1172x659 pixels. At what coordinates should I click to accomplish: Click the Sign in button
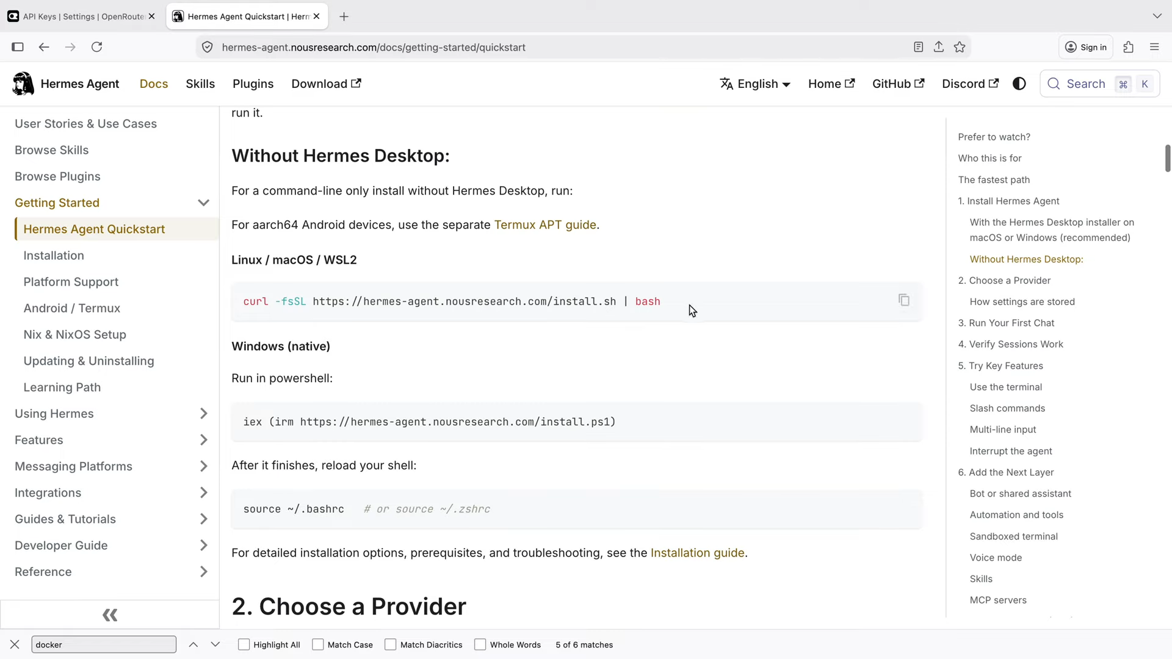[1086, 47]
